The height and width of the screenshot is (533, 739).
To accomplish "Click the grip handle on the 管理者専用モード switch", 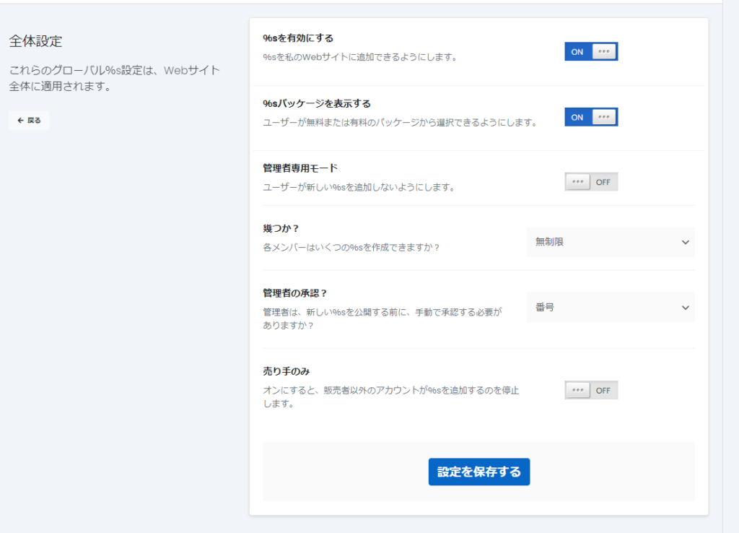I will pos(578,182).
